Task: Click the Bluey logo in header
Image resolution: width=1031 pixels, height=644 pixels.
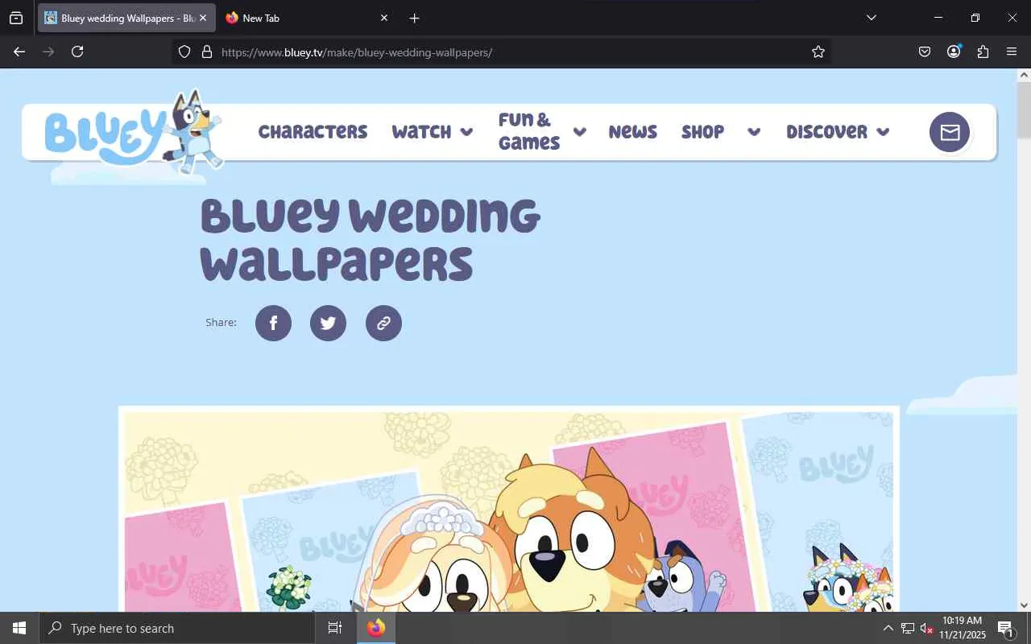Action: tap(133, 133)
